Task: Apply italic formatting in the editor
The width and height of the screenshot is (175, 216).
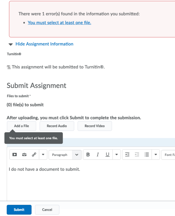Action: (x=98, y=155)
